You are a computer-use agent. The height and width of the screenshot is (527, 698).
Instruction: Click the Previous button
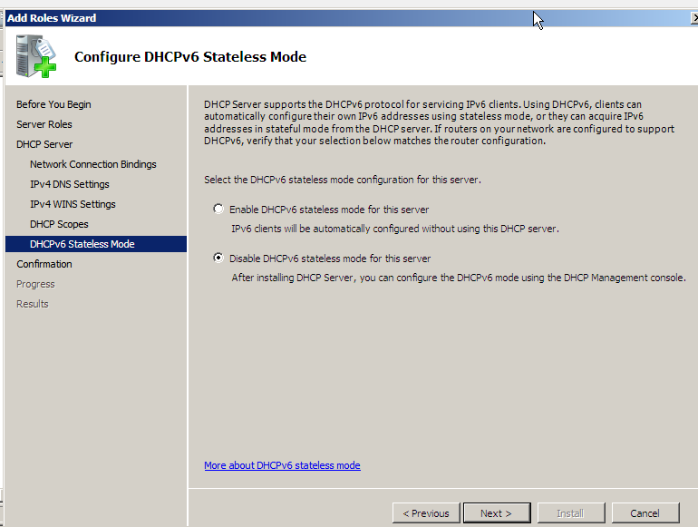tap(426, 513)
